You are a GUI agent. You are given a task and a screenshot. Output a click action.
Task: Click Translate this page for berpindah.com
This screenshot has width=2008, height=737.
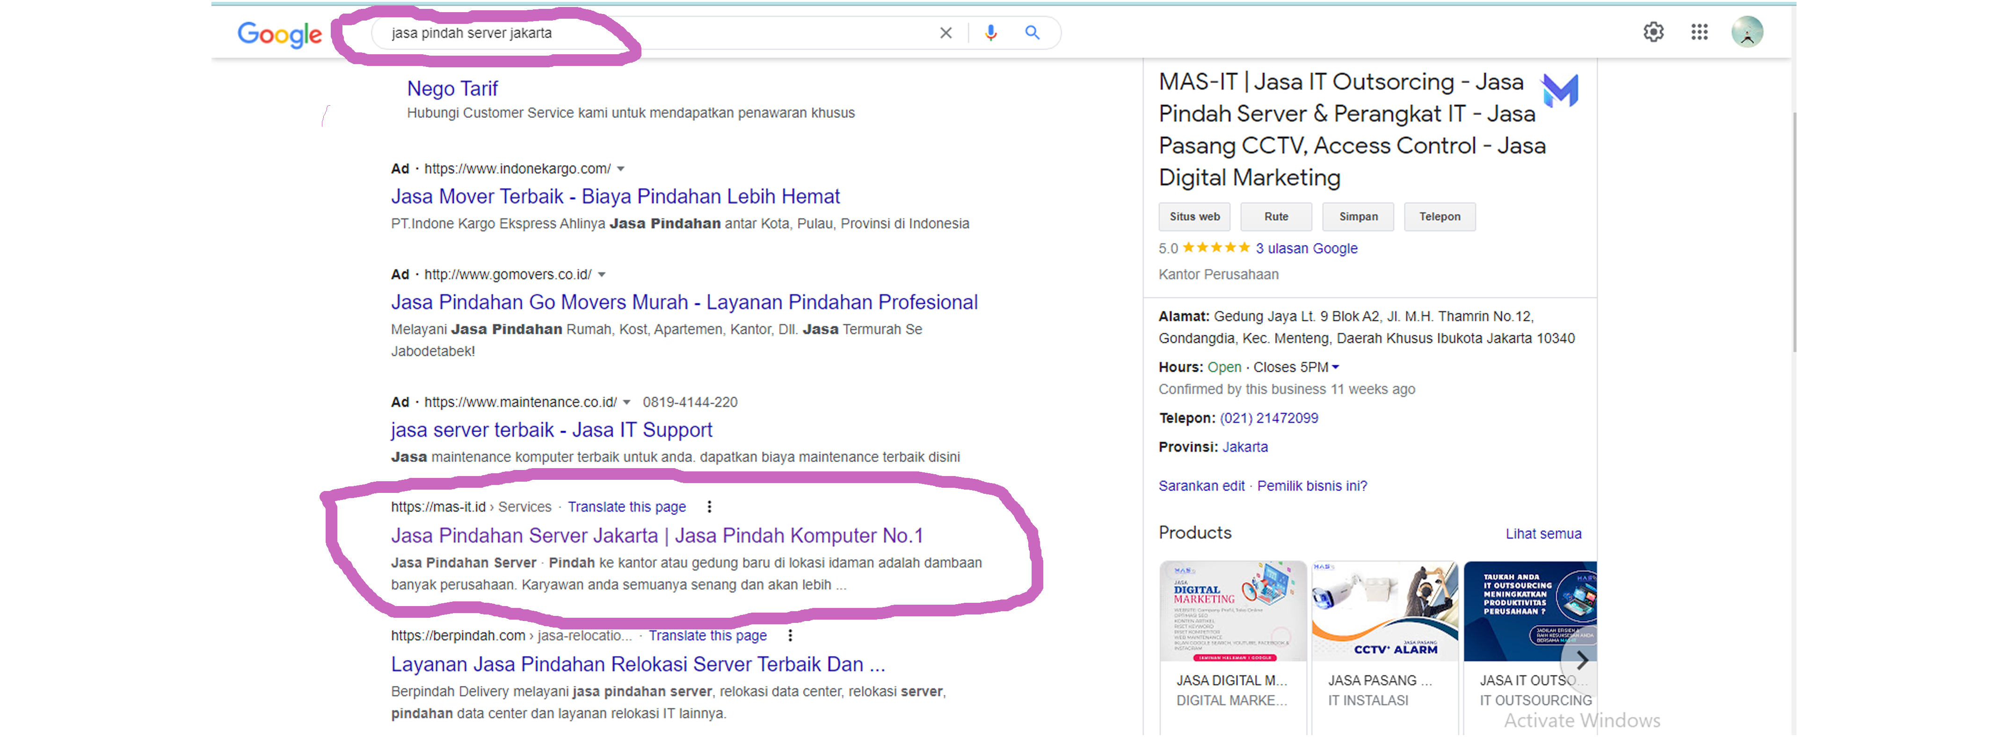click(708, 636)
